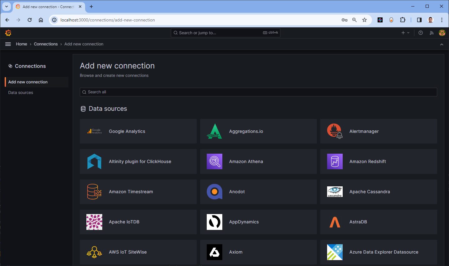
Task: Click the Search or jump to field
Action: coord(225,33)
